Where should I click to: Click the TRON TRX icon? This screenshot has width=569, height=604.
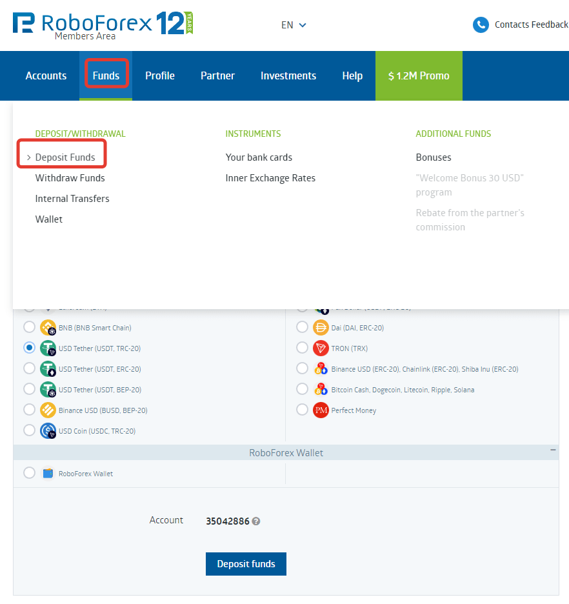pyautogui.click(x=321, y=348)
